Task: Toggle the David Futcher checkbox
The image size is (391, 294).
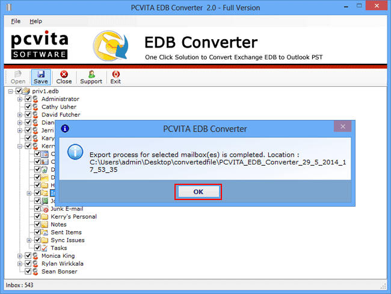Action: click(x=28, y=114)
